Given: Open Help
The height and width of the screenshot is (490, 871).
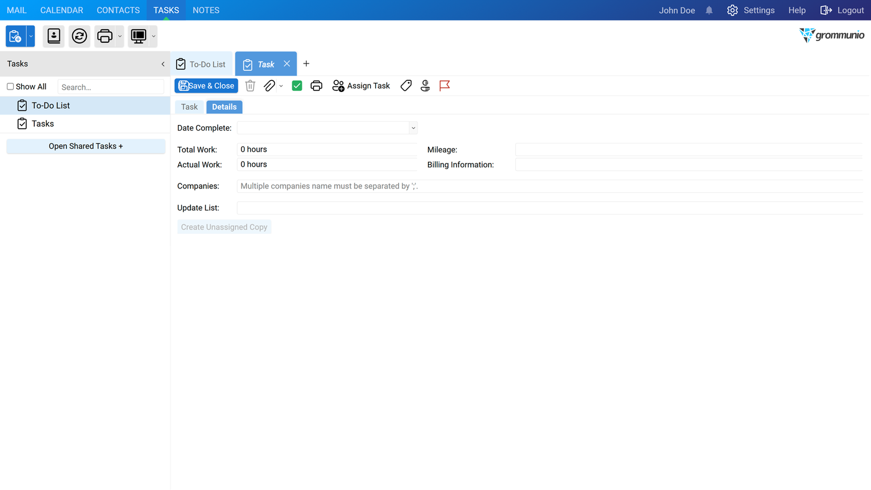Looking at the screenshot, I should click(797, 10).
